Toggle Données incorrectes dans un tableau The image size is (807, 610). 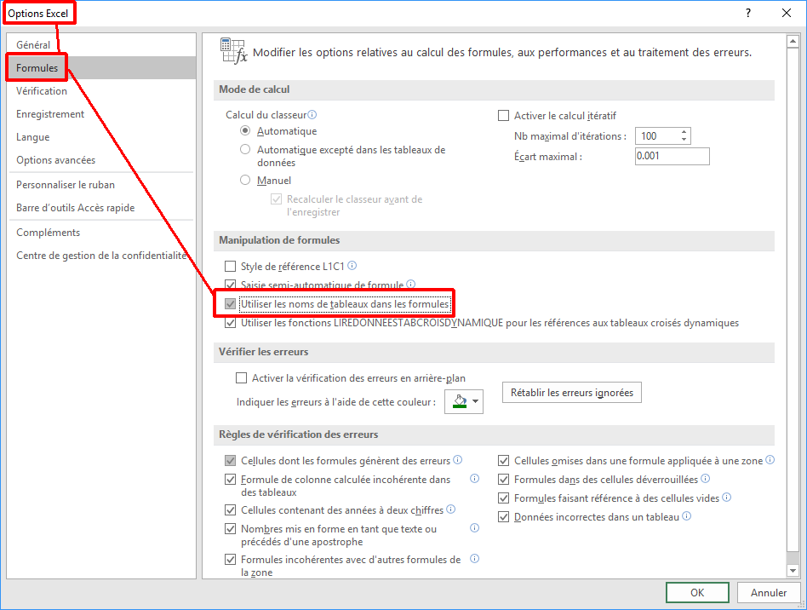504,517
